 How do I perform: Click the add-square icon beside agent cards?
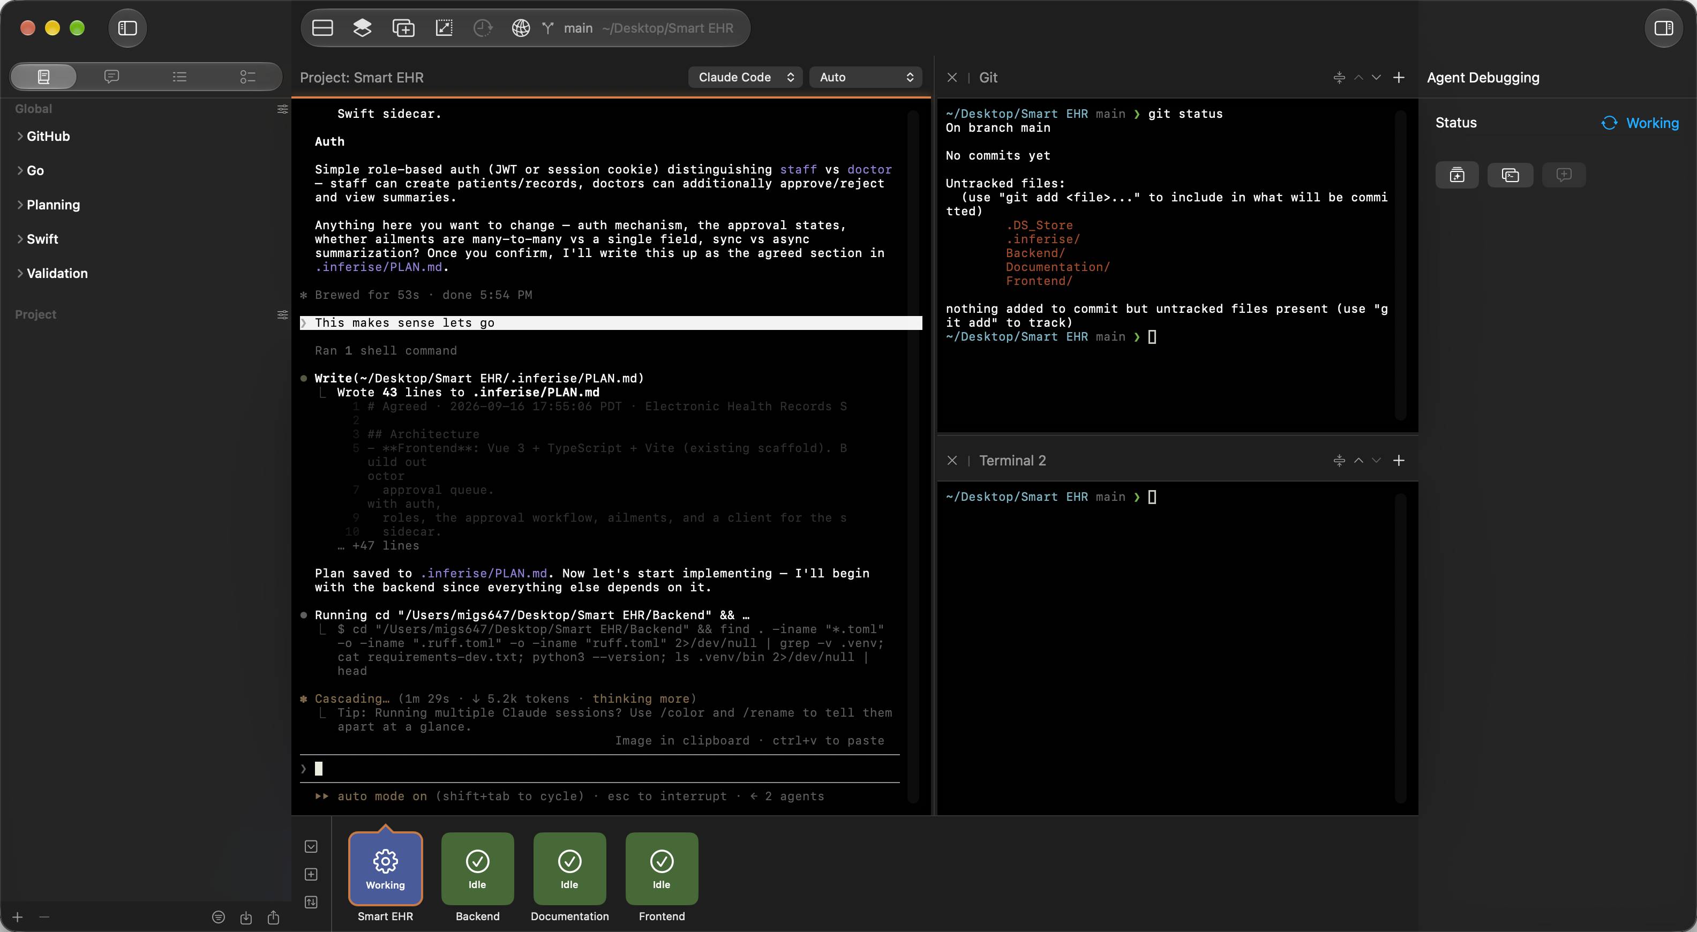click(311, 874)
